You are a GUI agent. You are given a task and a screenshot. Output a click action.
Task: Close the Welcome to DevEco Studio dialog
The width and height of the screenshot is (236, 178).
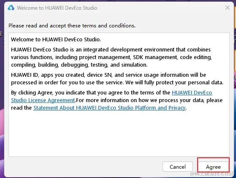tap(228, 8)
